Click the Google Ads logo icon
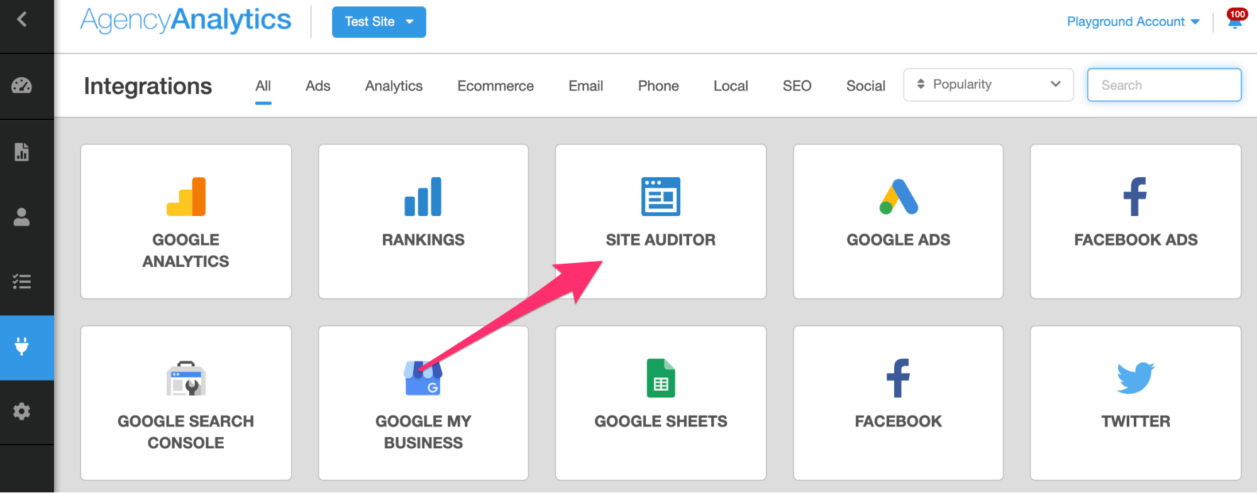This screenshot has width=1257, height=493. pyautogui.click(x=899, y=197)
